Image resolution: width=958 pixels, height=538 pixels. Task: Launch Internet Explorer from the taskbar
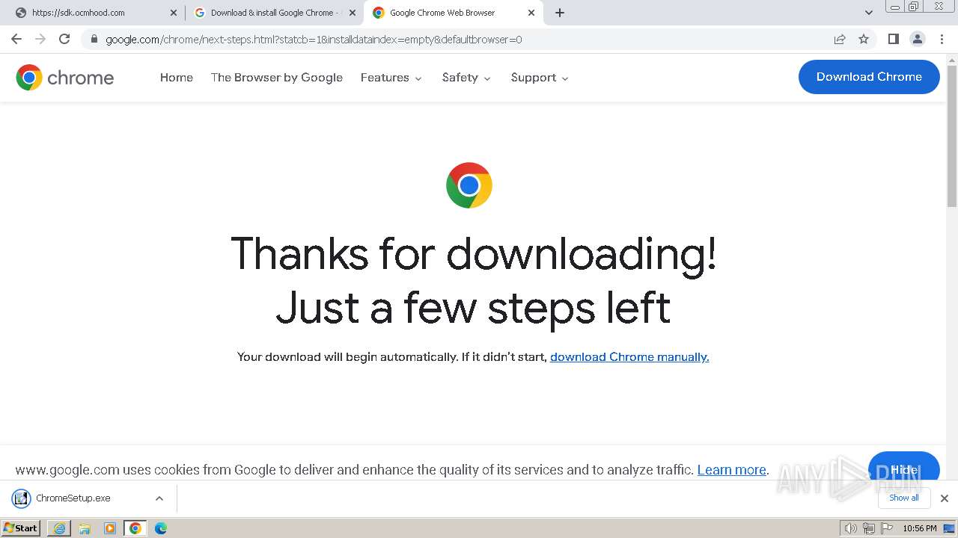click(59, 528)
